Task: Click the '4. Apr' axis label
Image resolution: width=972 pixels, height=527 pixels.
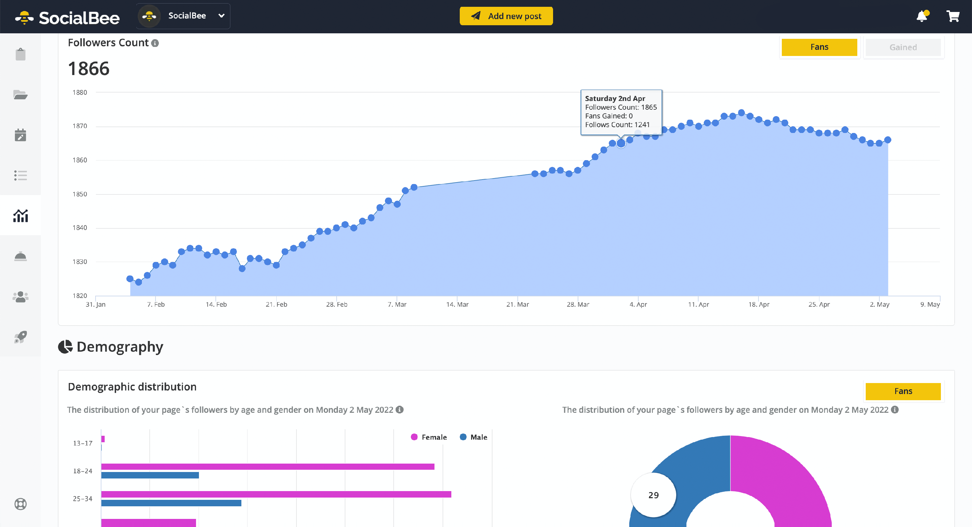Action: [x=638, y=304]
